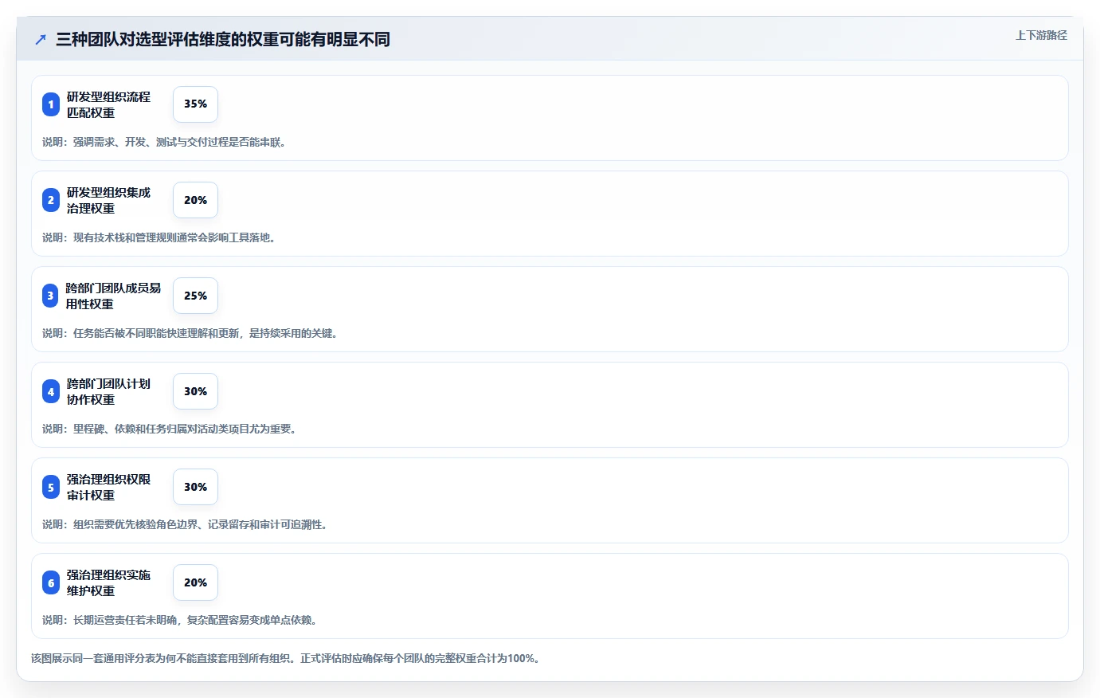1100x698 pixels.
Task: Click the label 研发型组织集成治理权重
Action: pos(108,200)
